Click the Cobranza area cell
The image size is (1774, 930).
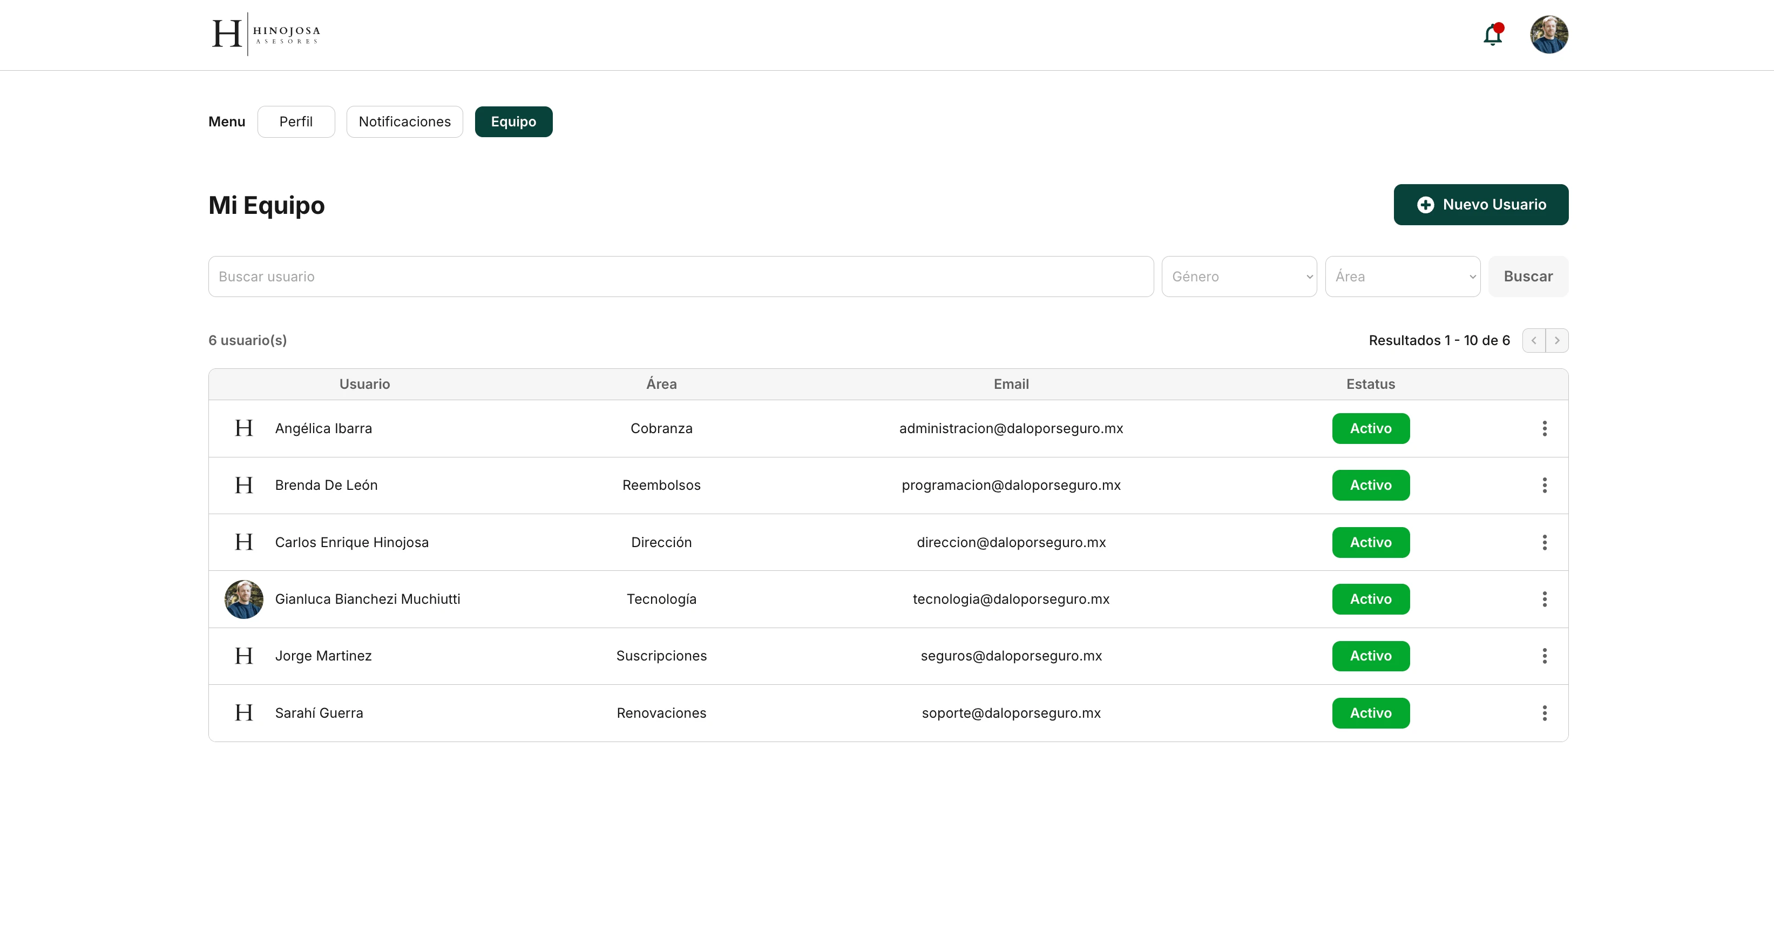click(x=661, y=428)
